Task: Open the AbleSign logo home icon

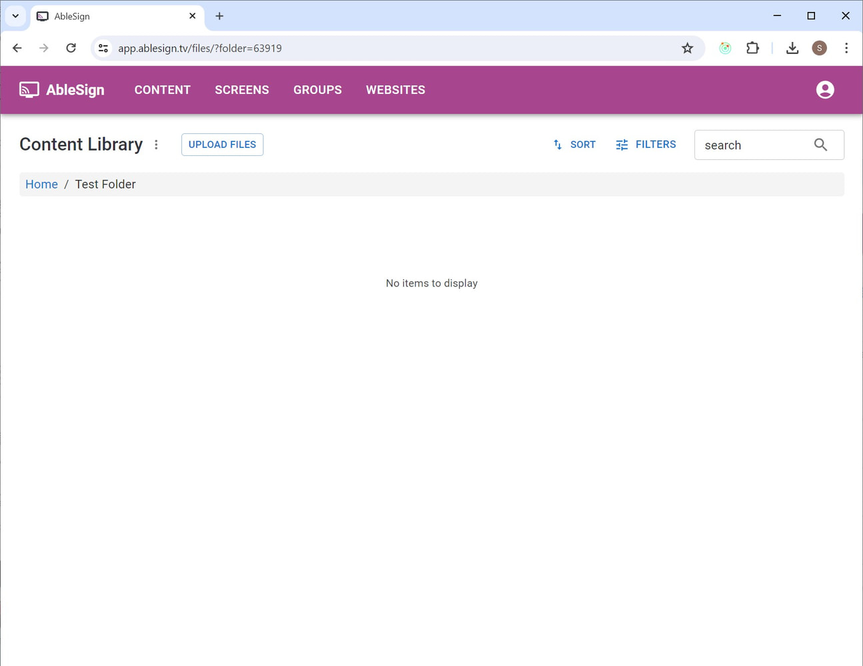Action: coord(29,89)
